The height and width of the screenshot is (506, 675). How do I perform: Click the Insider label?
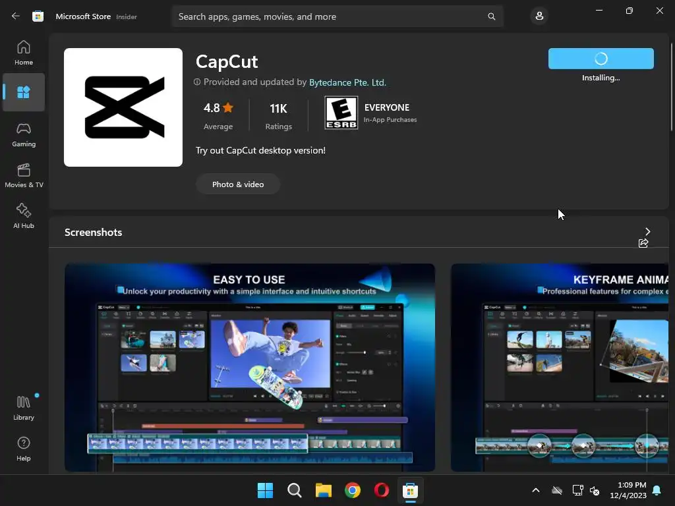(127, 16)
